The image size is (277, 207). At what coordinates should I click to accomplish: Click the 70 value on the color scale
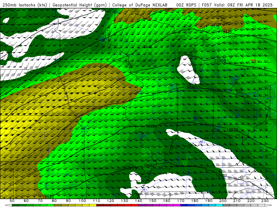point(40,201)
